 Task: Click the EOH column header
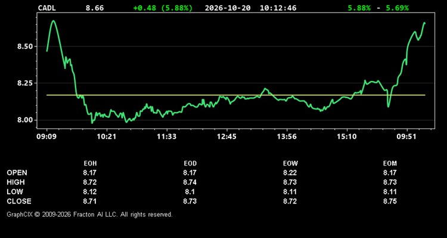coord(90,164)
